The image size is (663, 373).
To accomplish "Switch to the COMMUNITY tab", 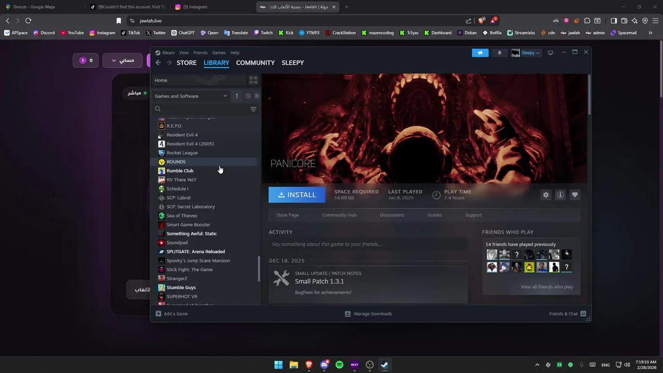I will pos(255,63).
